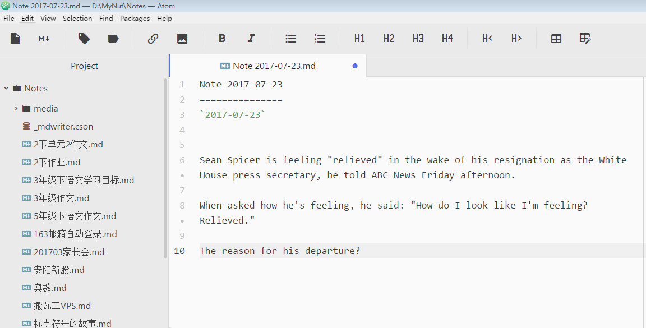The width and height of the screenshot is (646, 328).
Task: Insert an unordered bullet list
Action: tap(291, 38)
